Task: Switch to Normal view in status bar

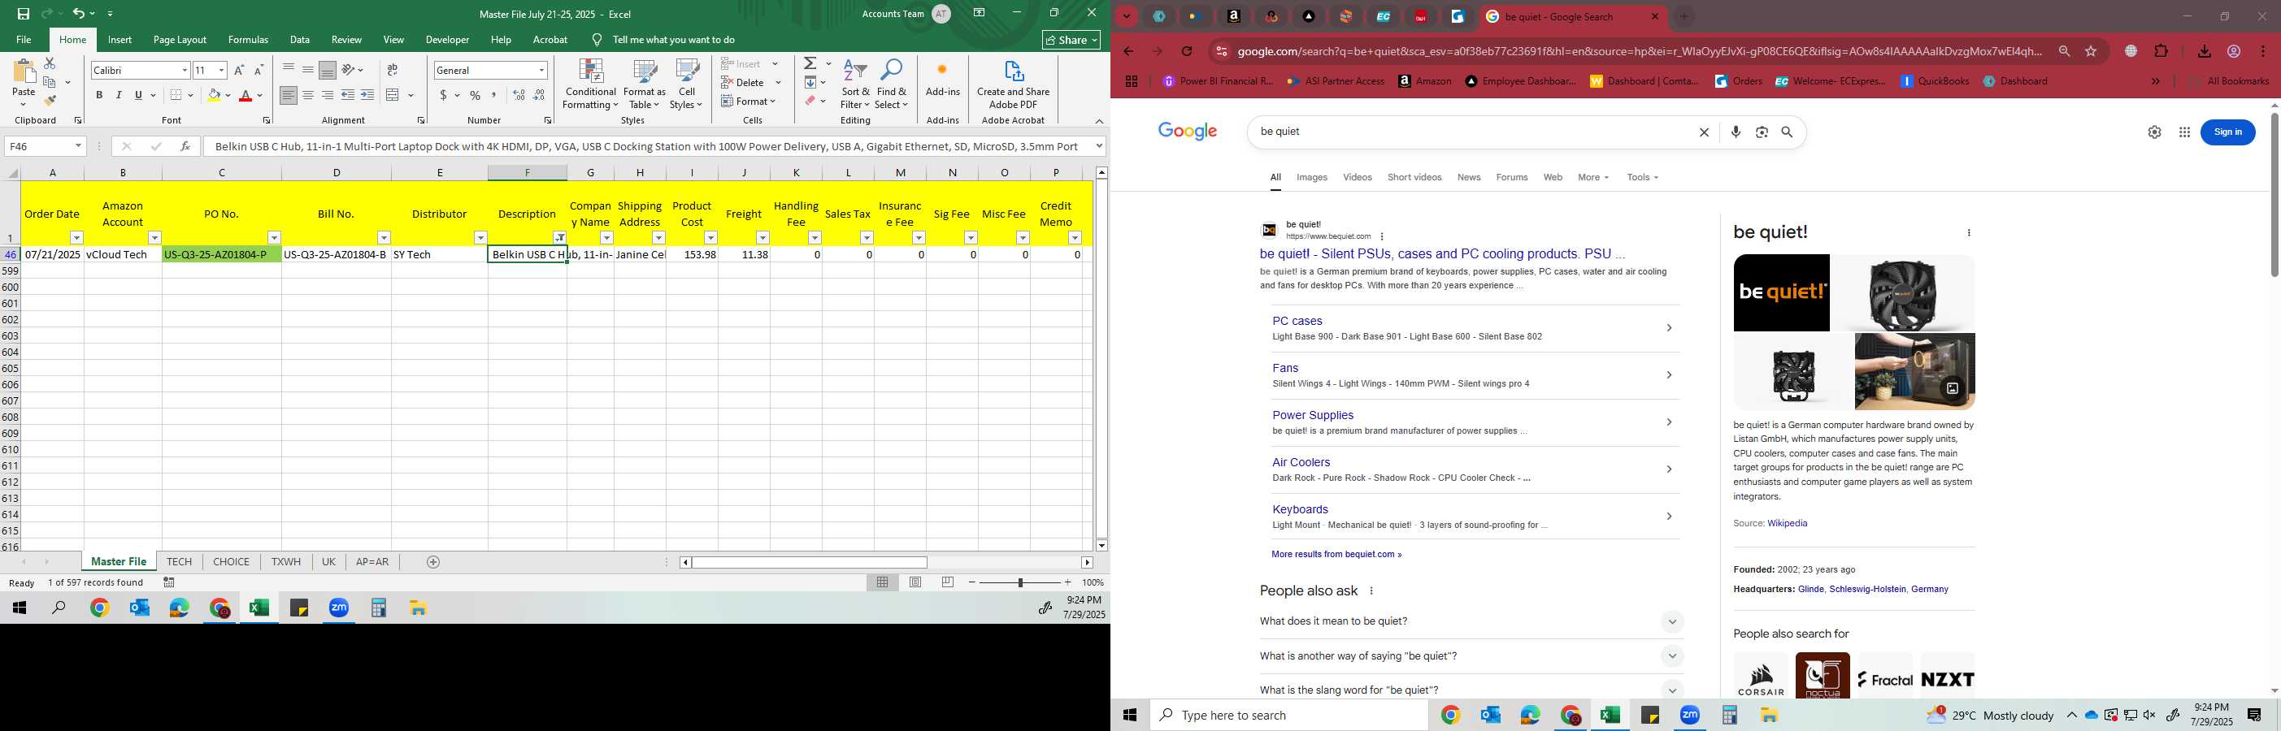Action: (x=883, y=582)
